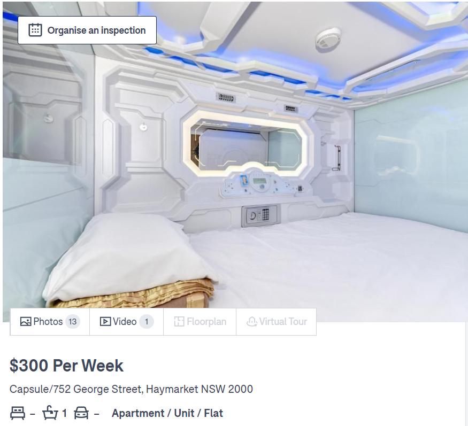Click the bathroom count number 1
The image size is (468, 426).
click(x=64, y=413)
